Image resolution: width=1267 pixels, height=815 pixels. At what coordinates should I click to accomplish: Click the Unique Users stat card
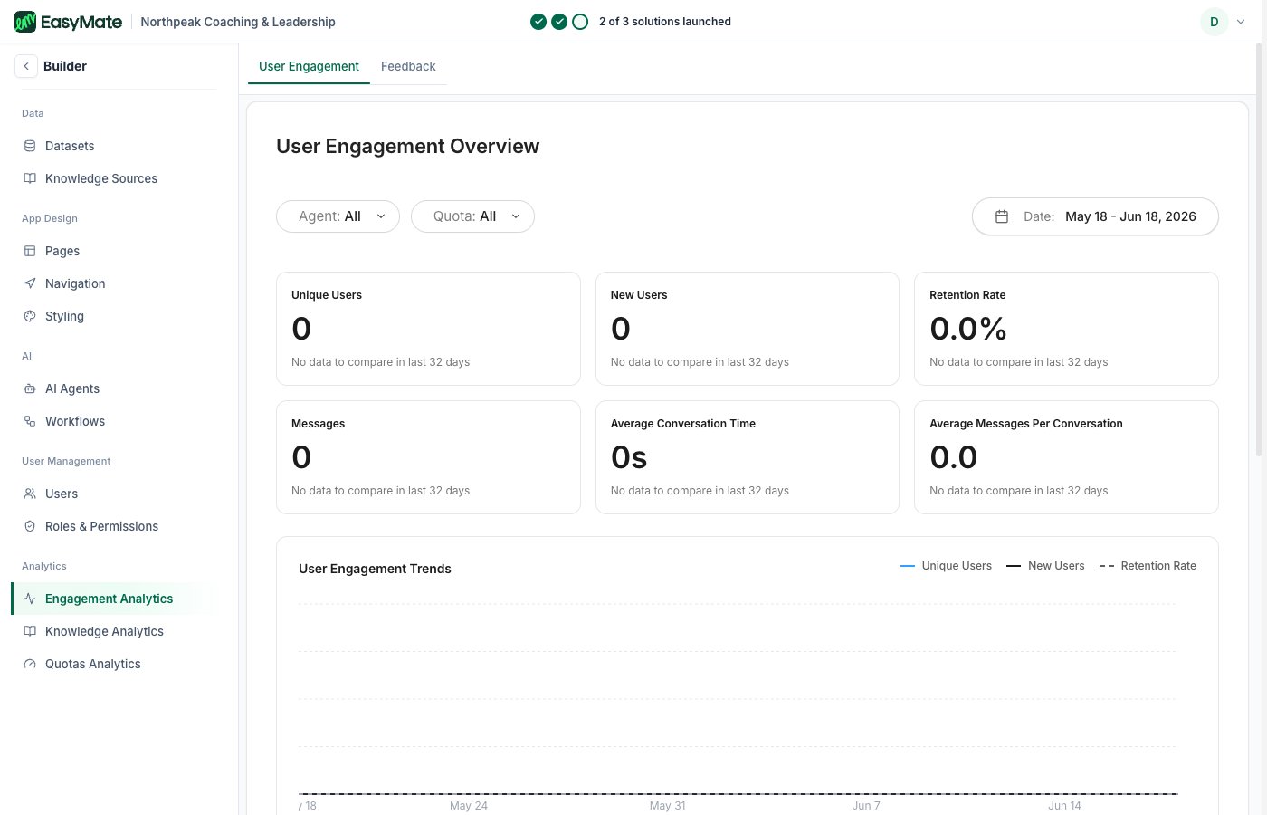click(428, 329)
